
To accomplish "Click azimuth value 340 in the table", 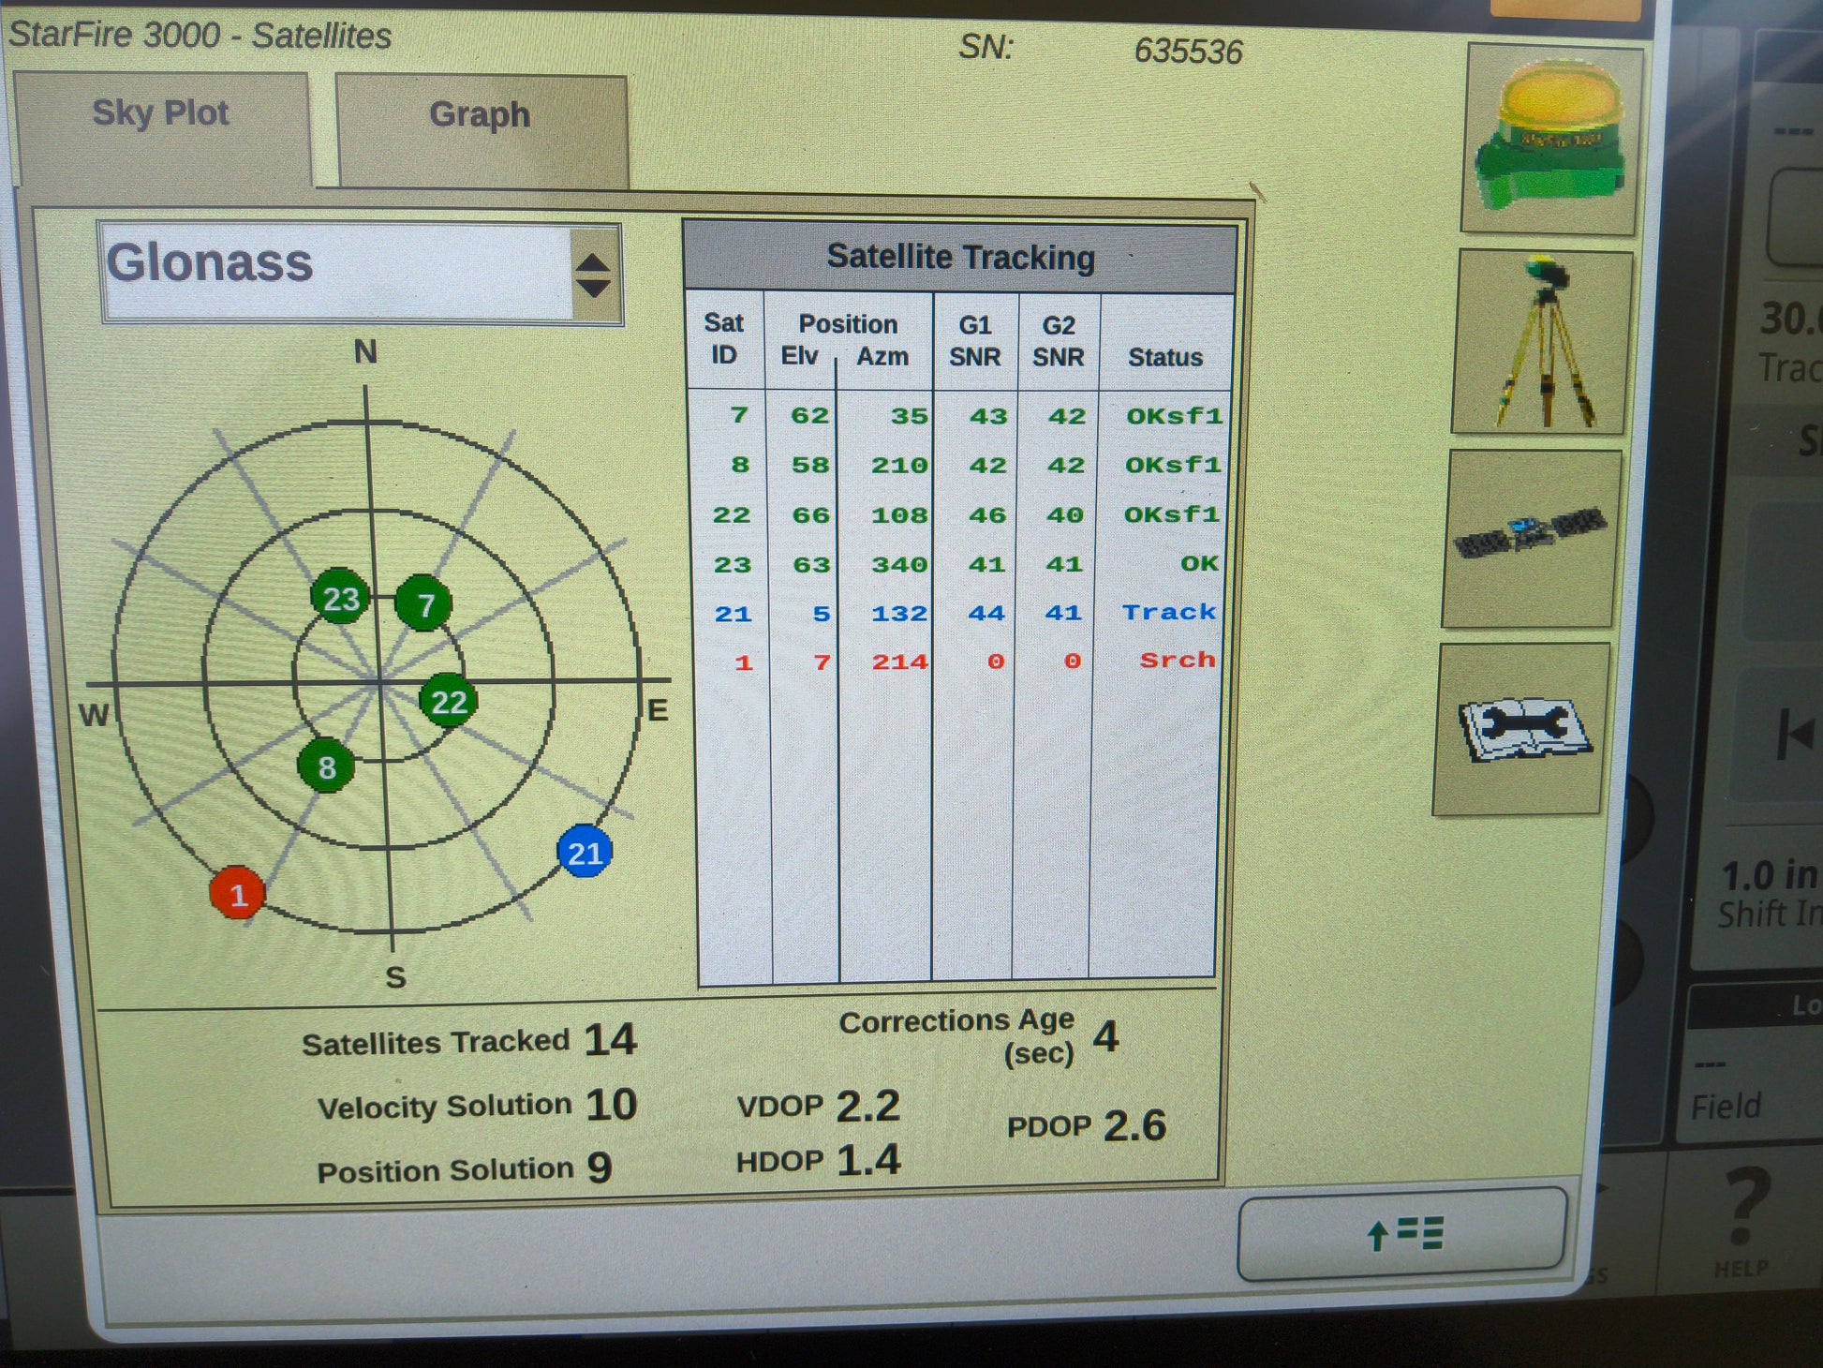I will point(899,564).
